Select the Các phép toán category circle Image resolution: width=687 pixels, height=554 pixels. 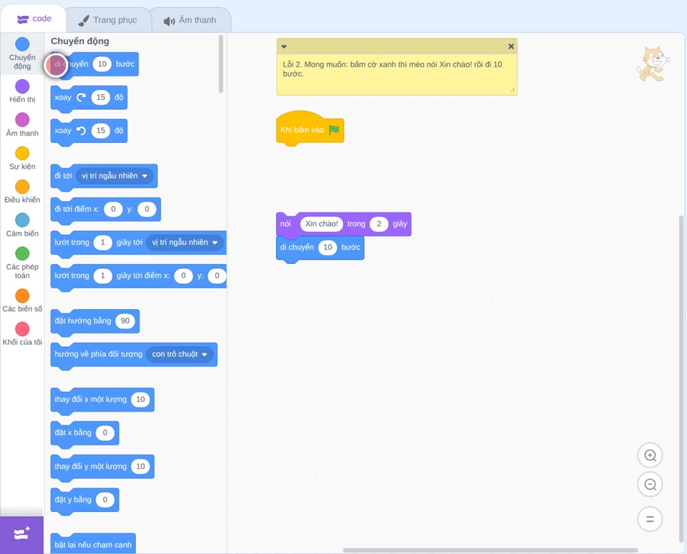(x=23, y=254)
